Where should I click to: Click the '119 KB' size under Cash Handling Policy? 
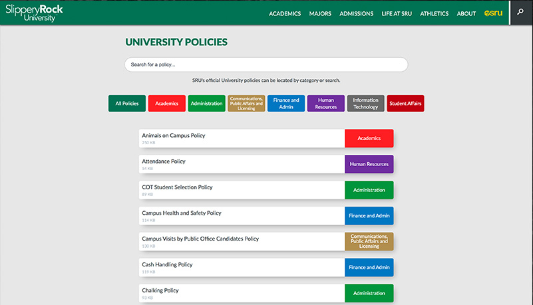pyautogui.click(x=148, y=272)
